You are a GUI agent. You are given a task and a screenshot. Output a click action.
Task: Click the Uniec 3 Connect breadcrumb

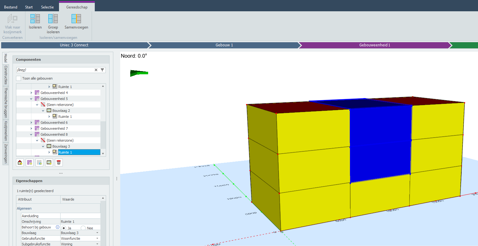[74, 45]
